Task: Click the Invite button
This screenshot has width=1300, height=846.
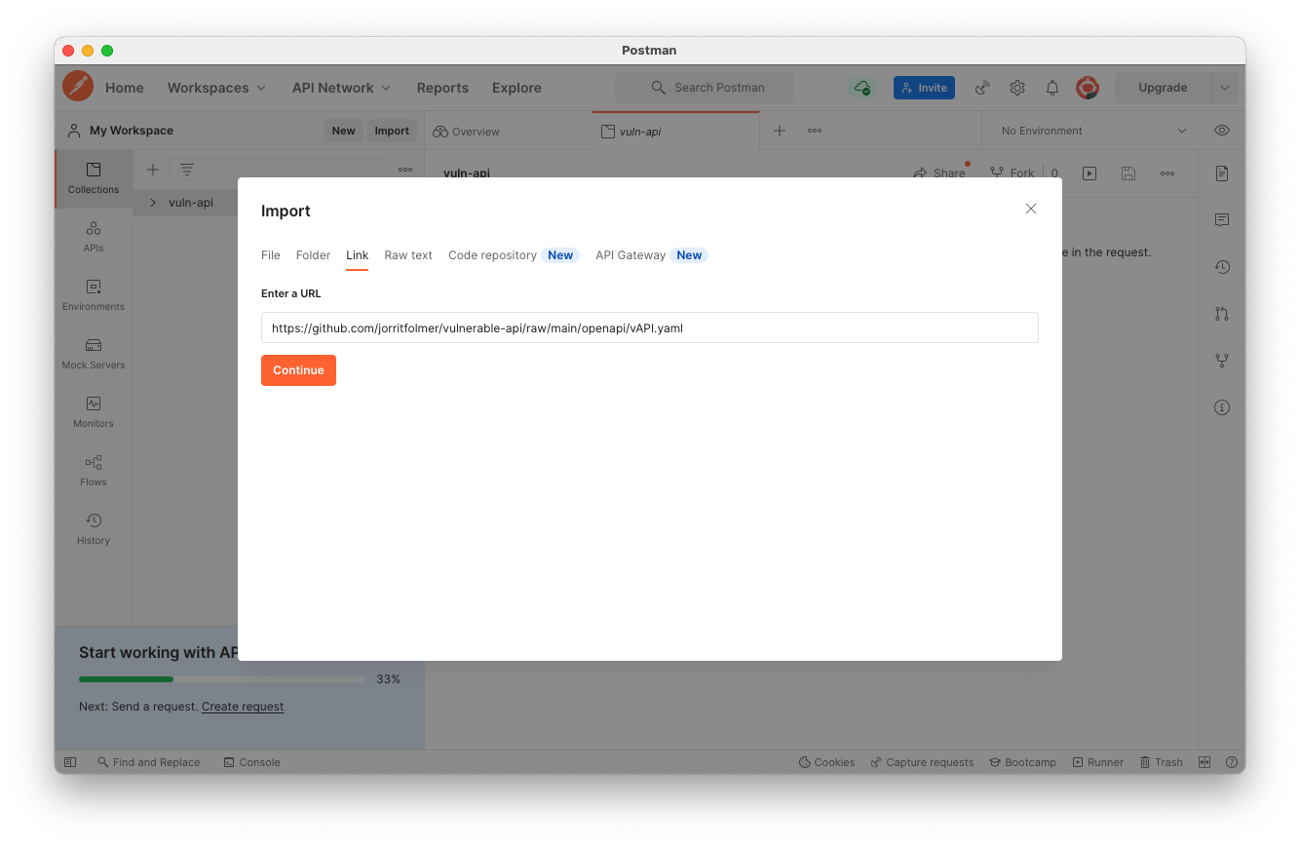Action: point(924,88)
